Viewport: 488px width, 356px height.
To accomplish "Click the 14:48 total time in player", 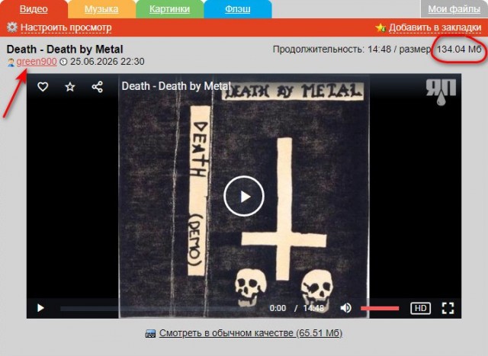I will click(x=313, y=308).
